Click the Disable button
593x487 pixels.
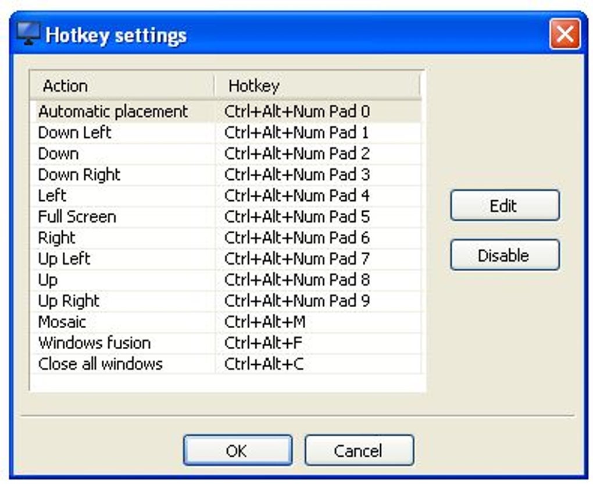(505, 255)
